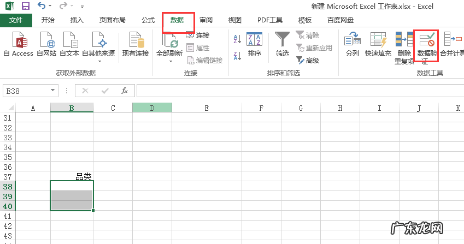Select row 41 header

[8, 216]
